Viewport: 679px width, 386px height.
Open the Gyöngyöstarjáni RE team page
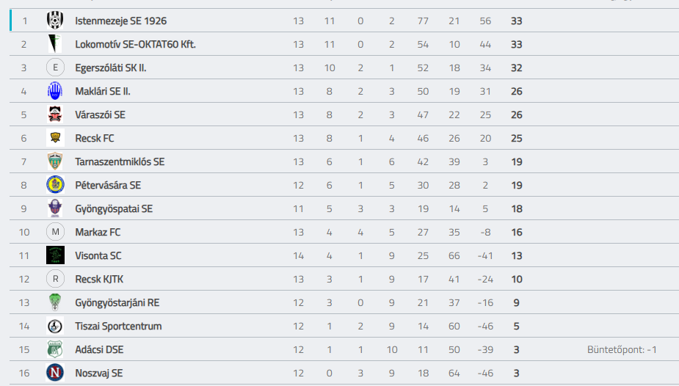coord(117,302)
